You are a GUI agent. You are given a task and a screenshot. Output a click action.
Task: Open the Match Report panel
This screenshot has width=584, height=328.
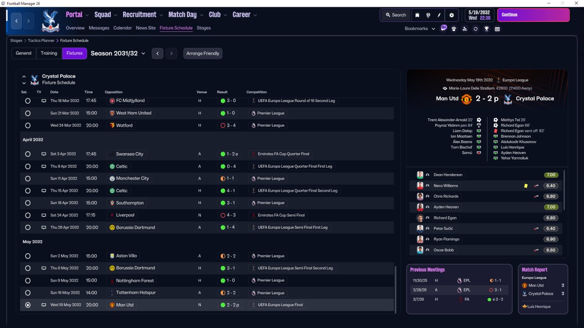[543, 289]
